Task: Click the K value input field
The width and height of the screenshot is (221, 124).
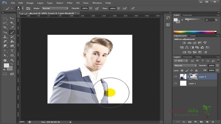Action: point(209,20)
